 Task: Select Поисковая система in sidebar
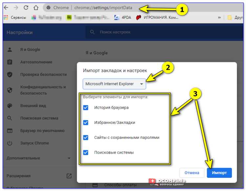point(39,118)
